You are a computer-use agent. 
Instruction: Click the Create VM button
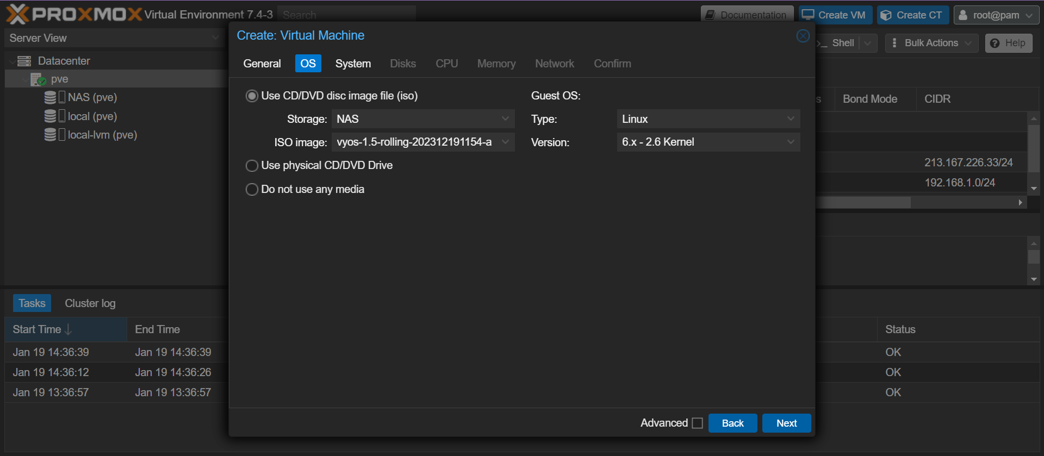(835, 15)
